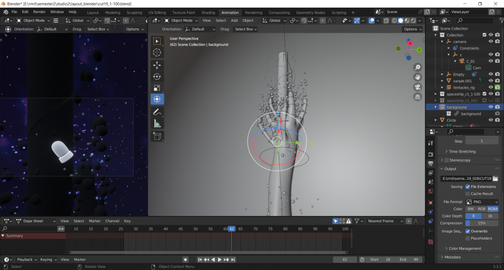
Task: Expand the Metadata panel
Action: [x=452, y=257]
